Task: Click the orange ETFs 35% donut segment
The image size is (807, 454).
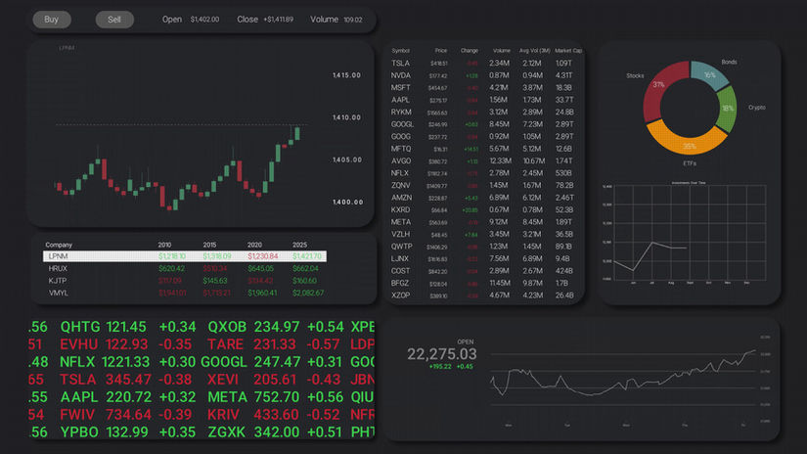Action: click(689, 141)
